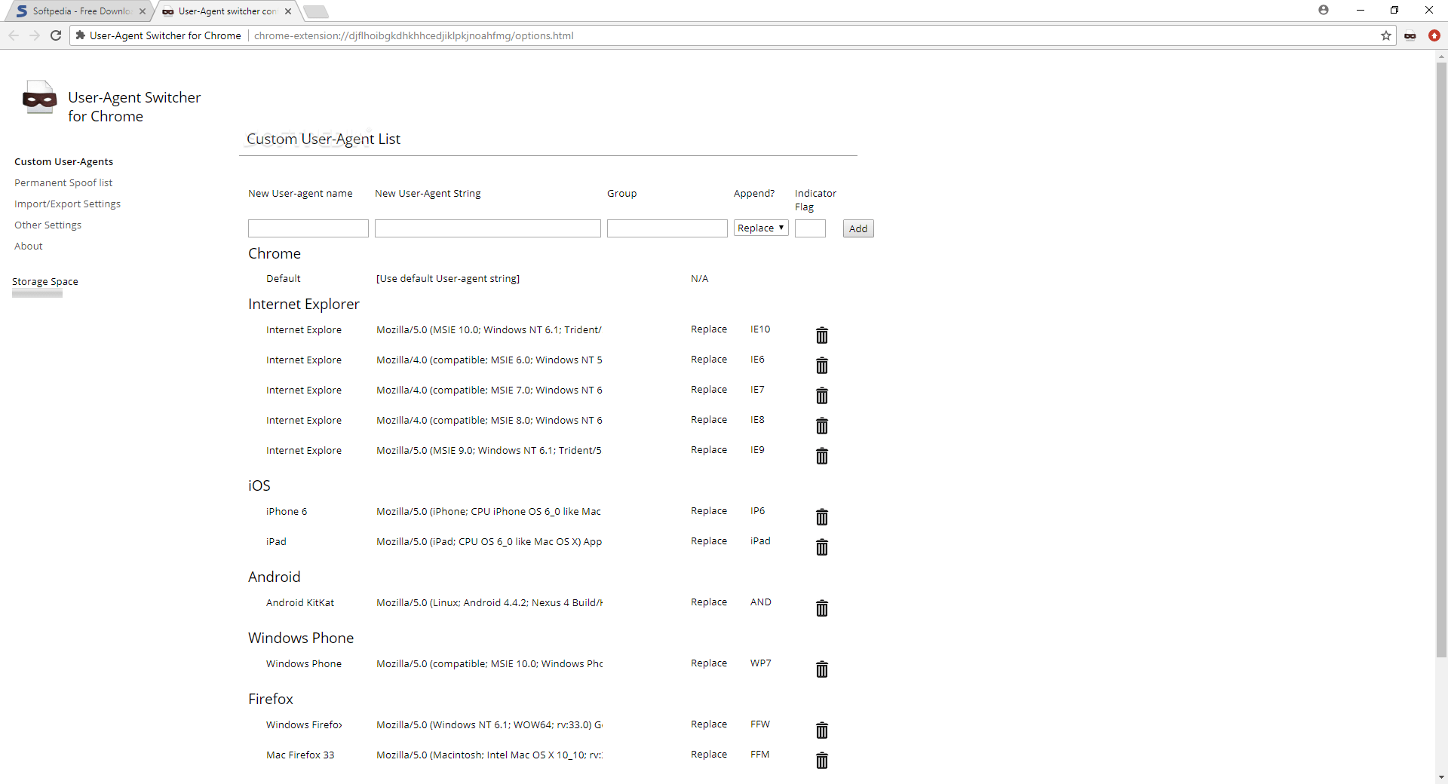Click the vertical page scrollbar
The width and height of the screenshot is (1448, 784).
(x=1442, y=362)
